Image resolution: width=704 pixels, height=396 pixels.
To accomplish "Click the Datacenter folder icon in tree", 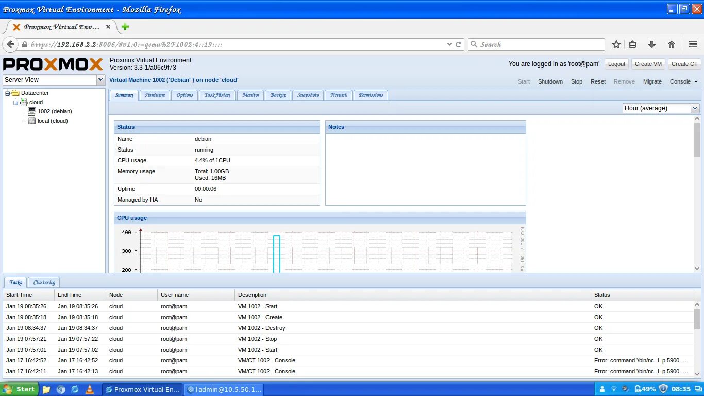I will [15, 93].
